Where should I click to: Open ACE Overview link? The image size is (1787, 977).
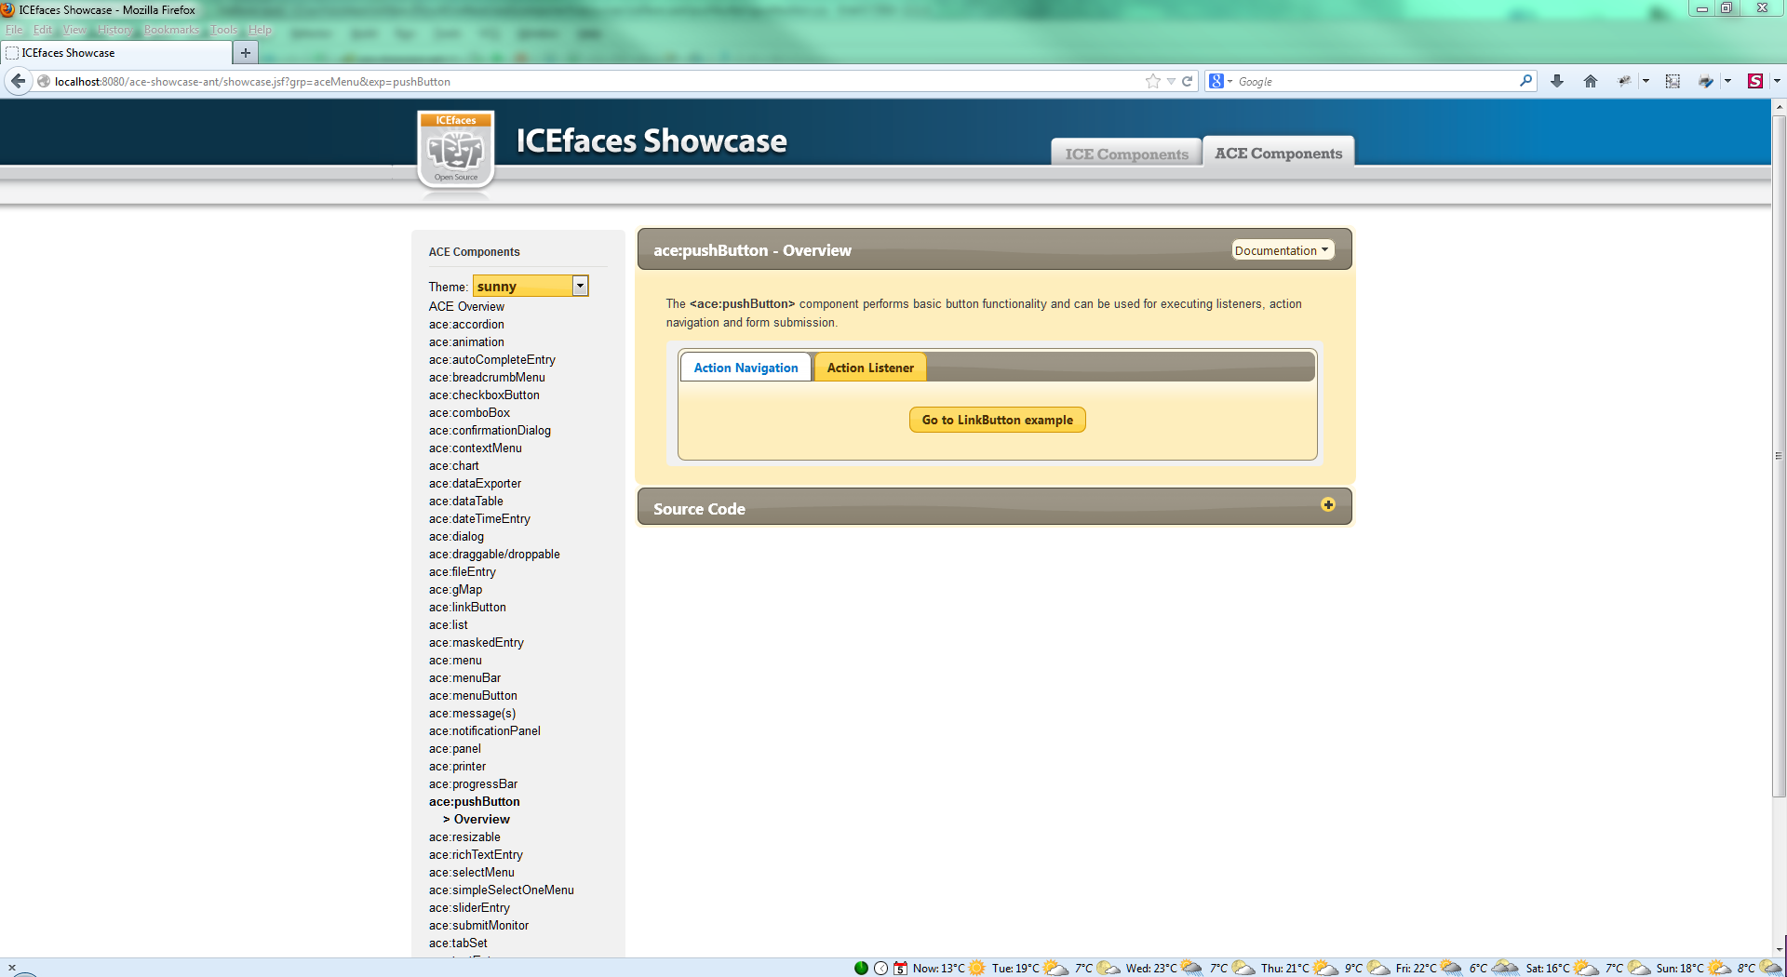(x=466, y=306)
